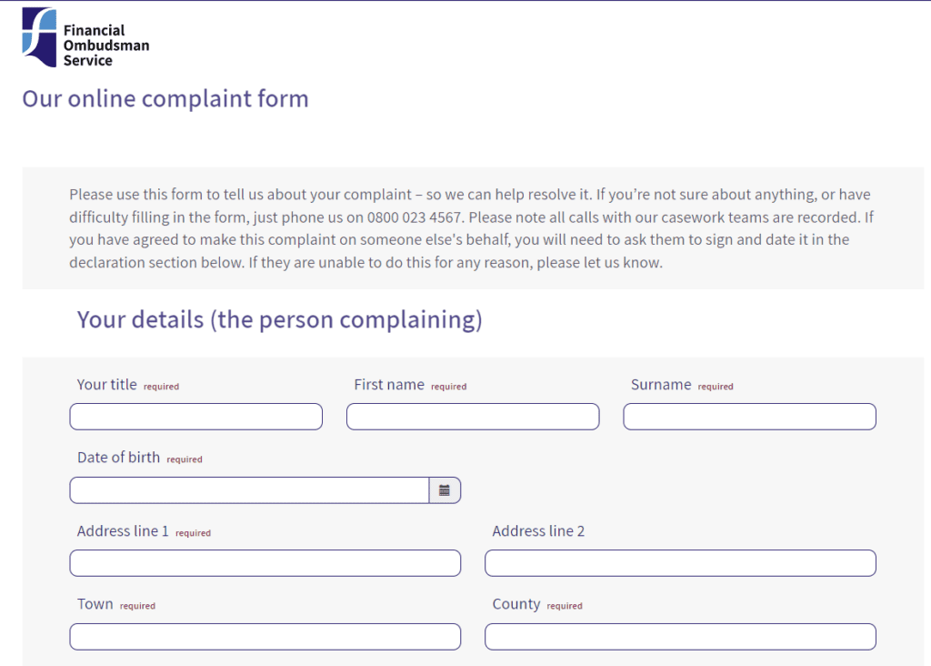Screen dimensions: 931x666
Task: Click the County input field
Action: tap(680, 636)
